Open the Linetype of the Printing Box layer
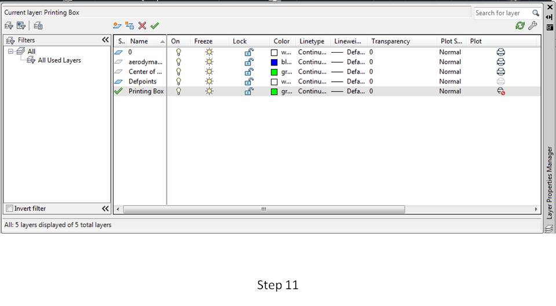This screenshot has width=556, height=306. point(312,91)
